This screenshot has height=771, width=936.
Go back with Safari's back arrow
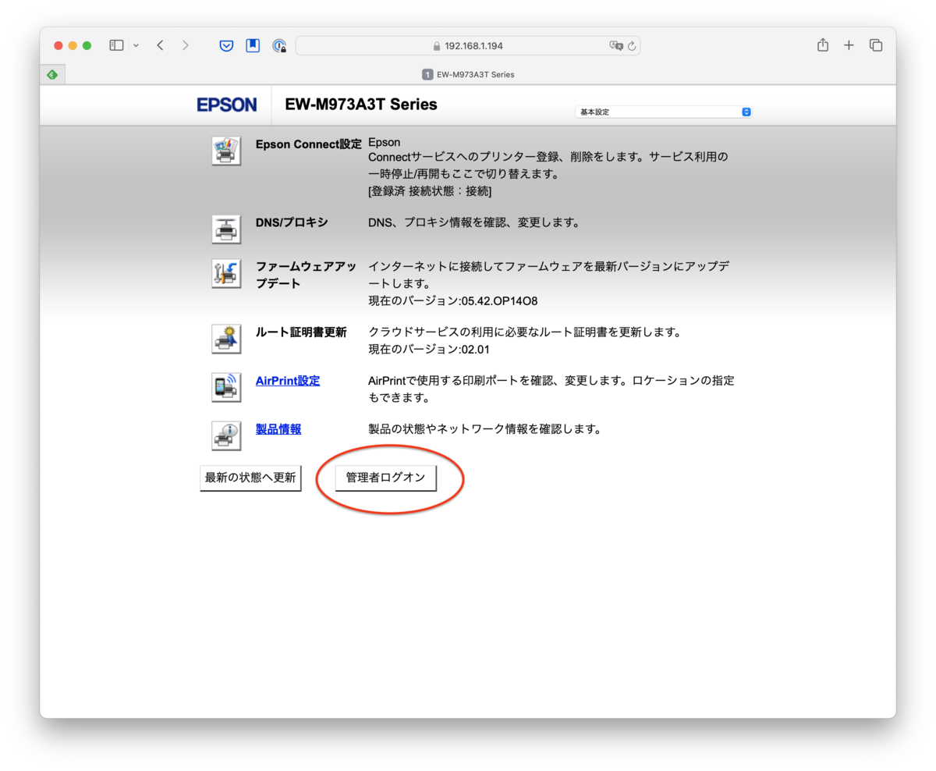pos(160,45)
